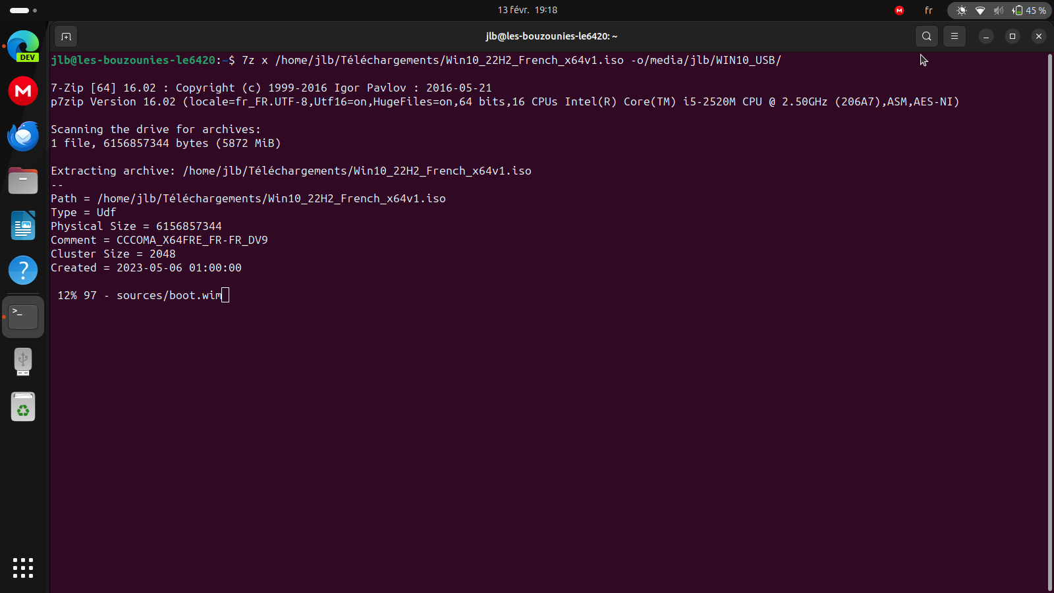Launch LibreOffice Writer from the dock

[23, 225]
